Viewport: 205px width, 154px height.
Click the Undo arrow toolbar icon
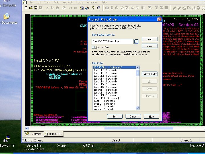tap(70, 8)
